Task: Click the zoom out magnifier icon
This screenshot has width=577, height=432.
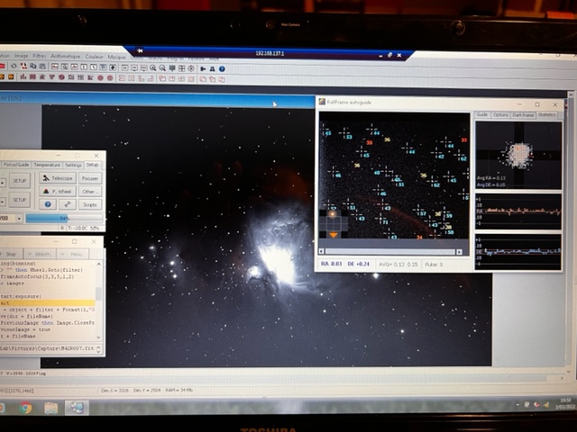Action: (162, 68)
